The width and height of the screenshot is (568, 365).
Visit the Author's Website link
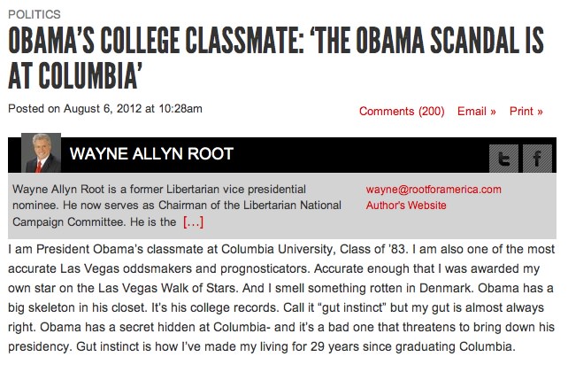(406, 206)
